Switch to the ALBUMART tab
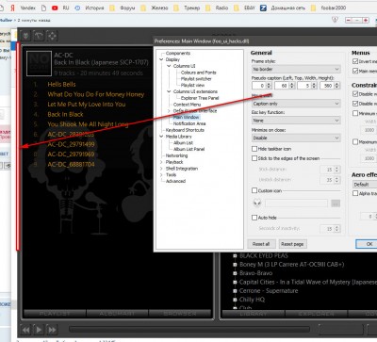Image resolution: width=377 pixels, height=342 pixels. coord(117,314)
